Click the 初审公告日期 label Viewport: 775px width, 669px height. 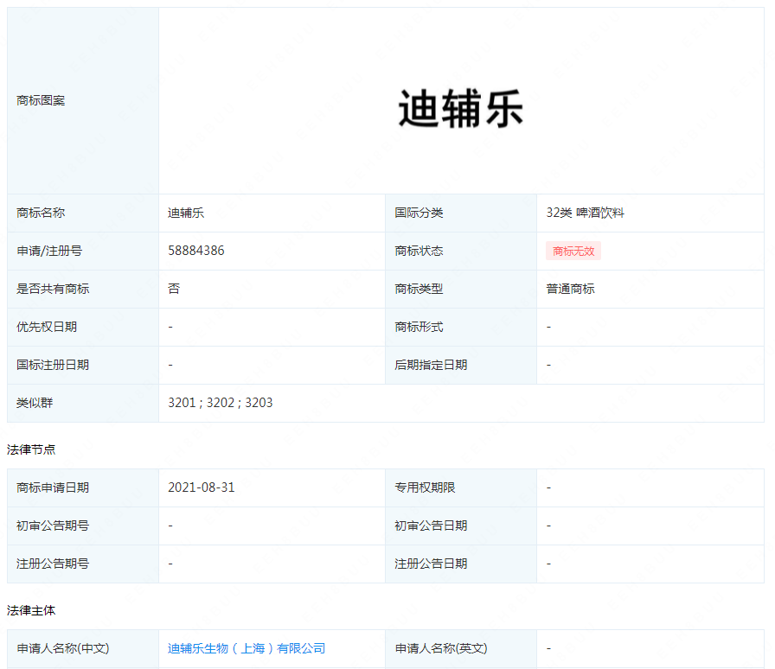click(x=431, y=526)
